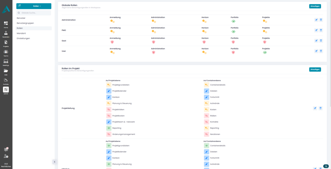Select Benutzergruppen in the admin menu
Image resolution: width=331 pixels, height=169 pixels.
coord(25,23)
